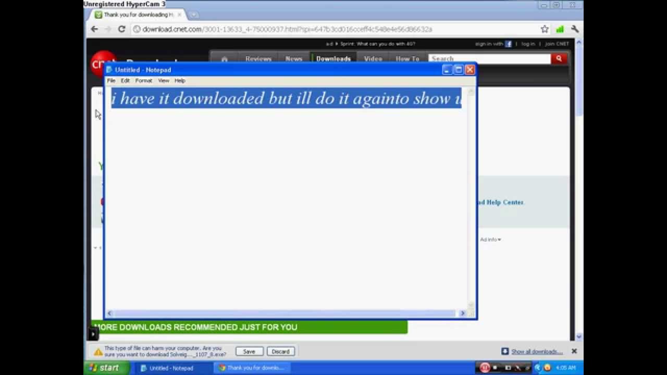Close the Chrome downloads bar

pyautogui.click(x=574, y=351)
